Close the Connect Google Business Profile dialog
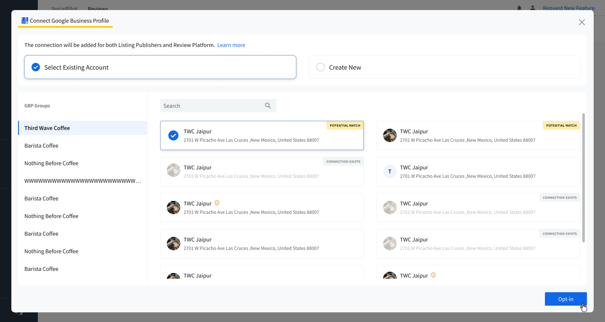The width and height of the screenshot is (605, 322). pos(582,22)
